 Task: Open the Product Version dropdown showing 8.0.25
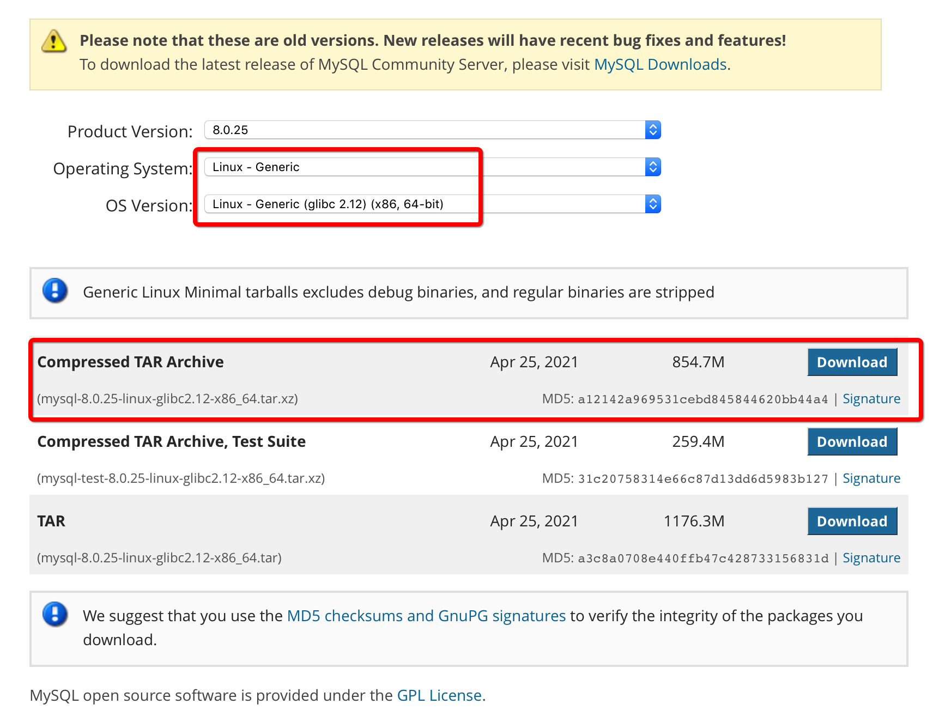click(432, 130)
